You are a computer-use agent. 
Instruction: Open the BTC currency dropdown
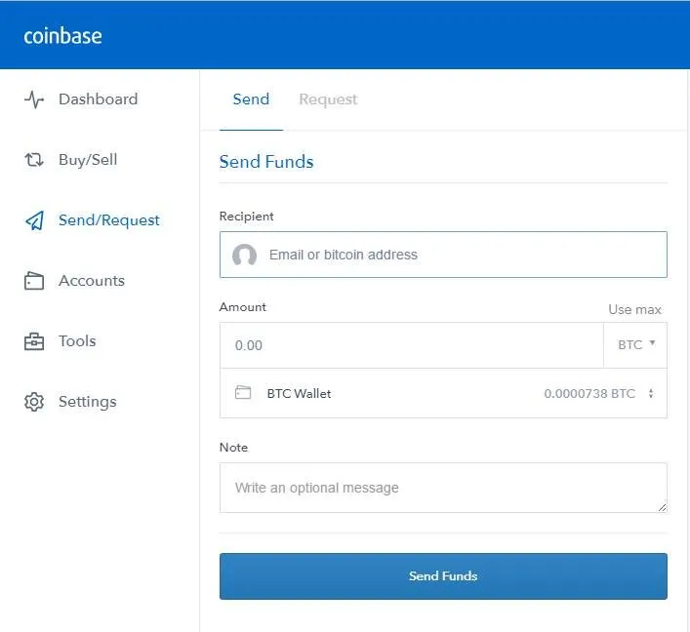635,345
